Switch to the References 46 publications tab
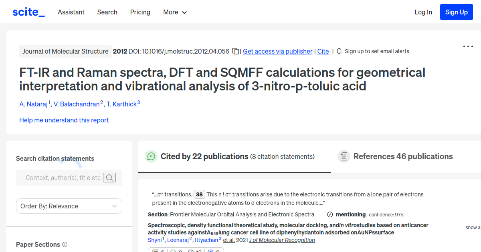 click(403, 156)
